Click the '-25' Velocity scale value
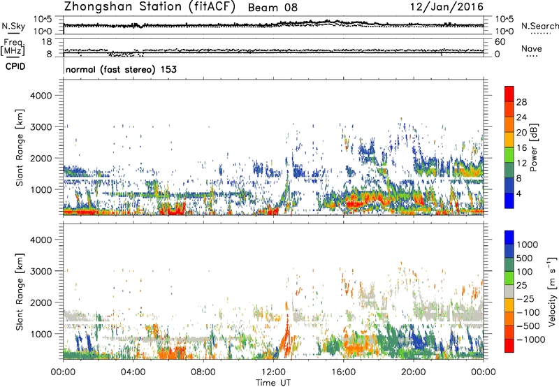559x387 pixels. pyautogui.click(x=525, y=298)
